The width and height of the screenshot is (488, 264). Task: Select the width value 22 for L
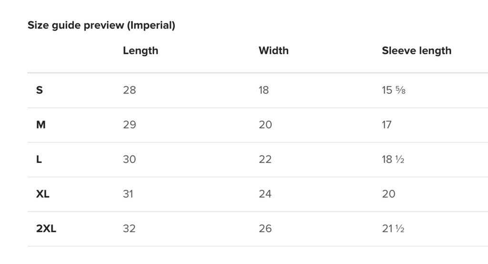(265, 159)
